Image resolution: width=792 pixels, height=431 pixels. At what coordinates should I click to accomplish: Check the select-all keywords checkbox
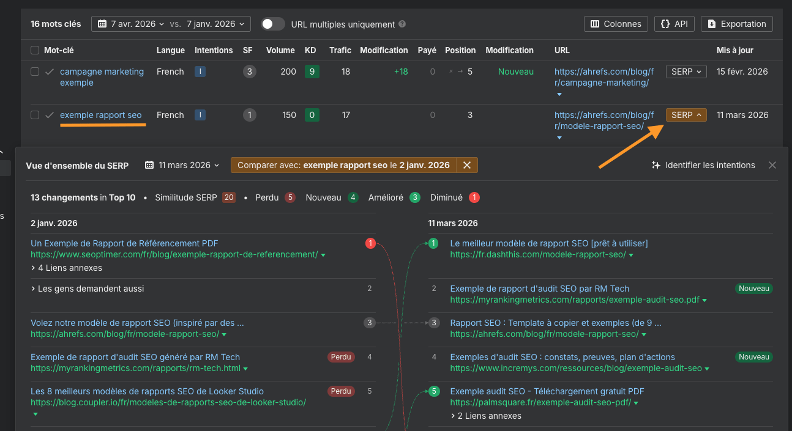click(x=34, y=50)
